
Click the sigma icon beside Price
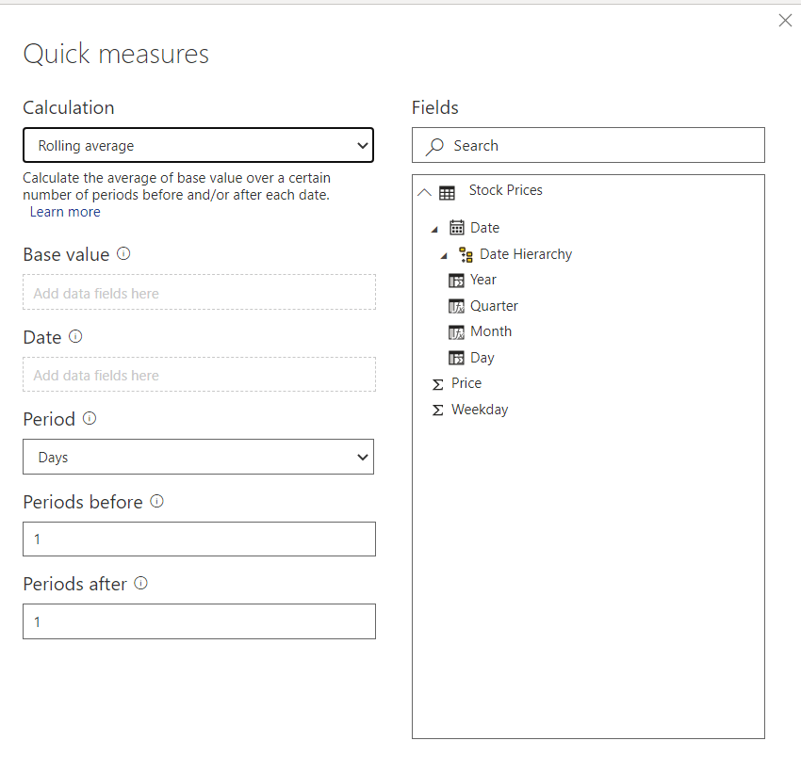click(438, 384)
